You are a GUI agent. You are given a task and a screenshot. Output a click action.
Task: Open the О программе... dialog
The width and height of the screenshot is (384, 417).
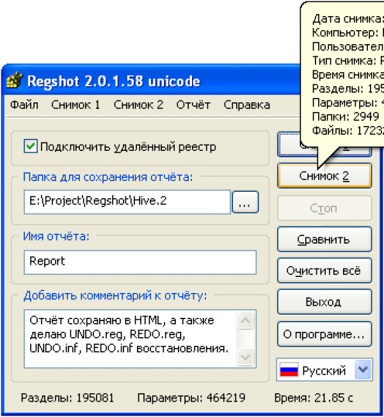[x=324, y=334]
